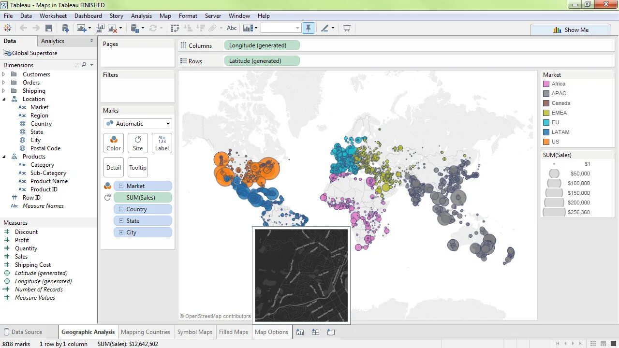The width and height of the screenshot is (619, 348).
Task: Expand the Customers folder
Action: click(x=4, y=74)
